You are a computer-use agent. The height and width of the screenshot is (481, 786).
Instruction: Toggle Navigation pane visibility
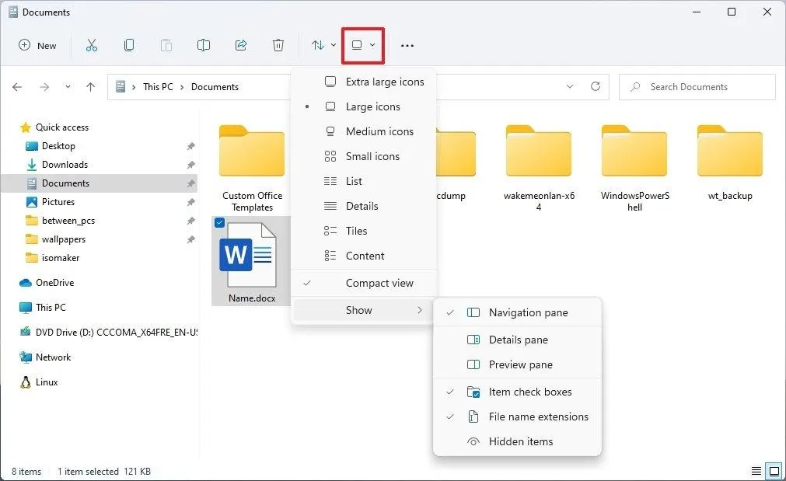517,312
